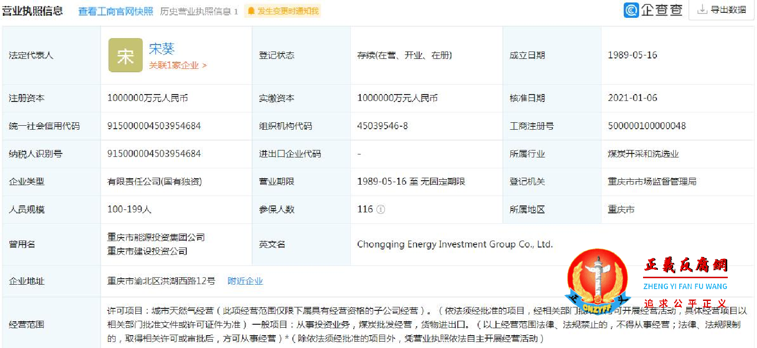The height and width of the screenshot is (348, 757).
Task: Open the 附近企业 nearby companies link
Action: [x=245, y=281]
